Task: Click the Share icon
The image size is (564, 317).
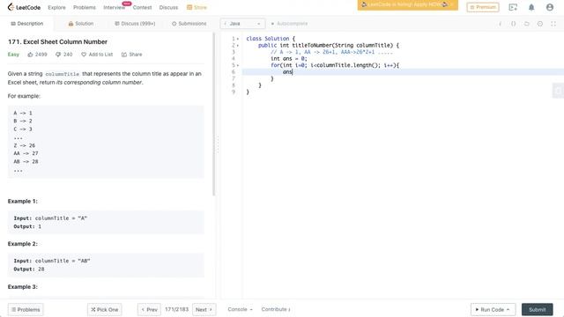Action: coord(124,55)
